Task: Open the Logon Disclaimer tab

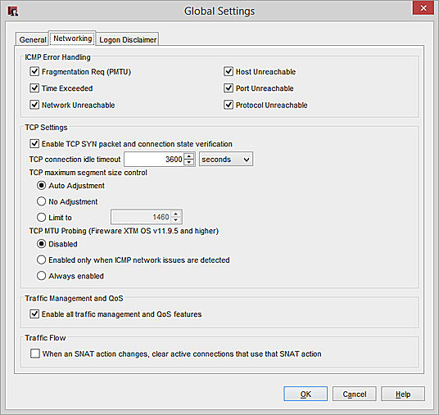Action: click(x=128, y=40)
